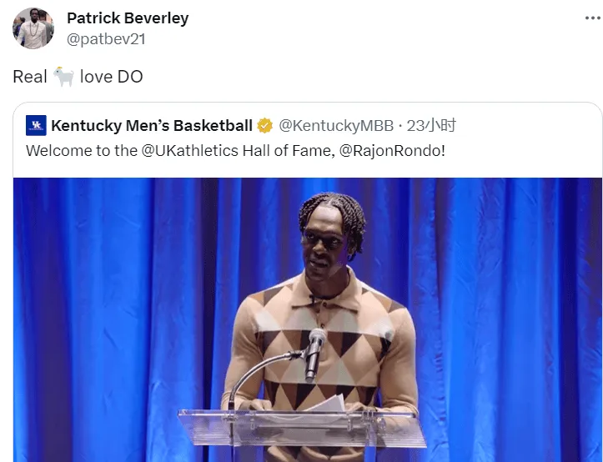Click the microphone shown in the video
Screen dimensions: 603x462
[315, 354]
